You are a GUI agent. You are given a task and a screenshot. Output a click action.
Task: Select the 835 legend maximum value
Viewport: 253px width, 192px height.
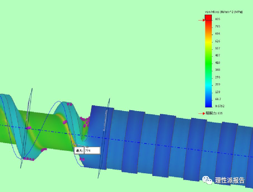click(218, 19)
